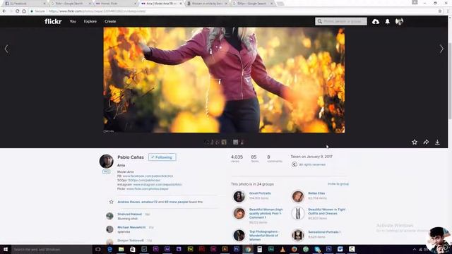Screen dimensions: 452x254
Task: Click the share arrow icon
Action: (426, 142)
